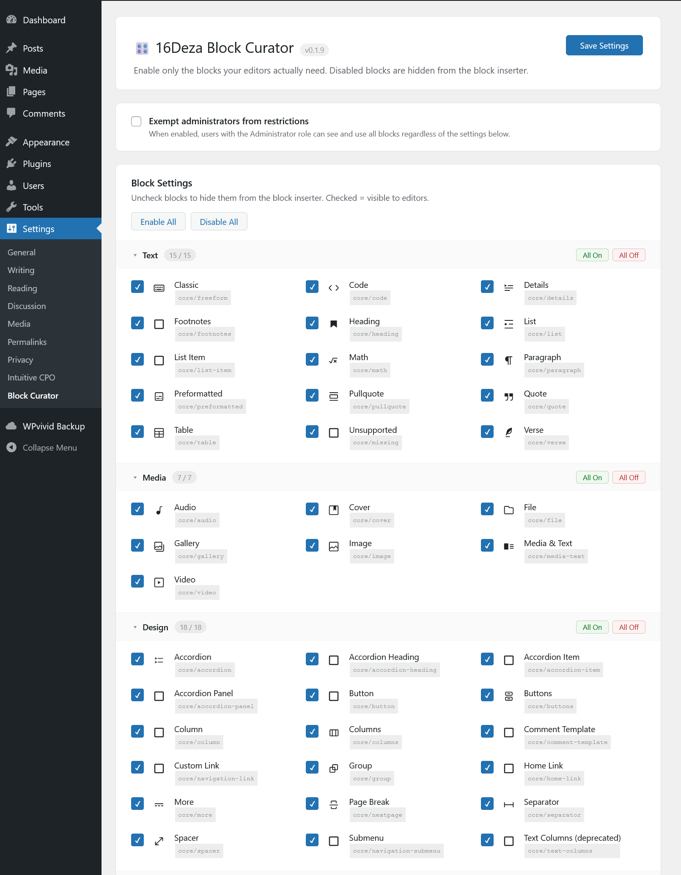Enable Exempt administrators from restrictions checkbox

click(136, 121)
